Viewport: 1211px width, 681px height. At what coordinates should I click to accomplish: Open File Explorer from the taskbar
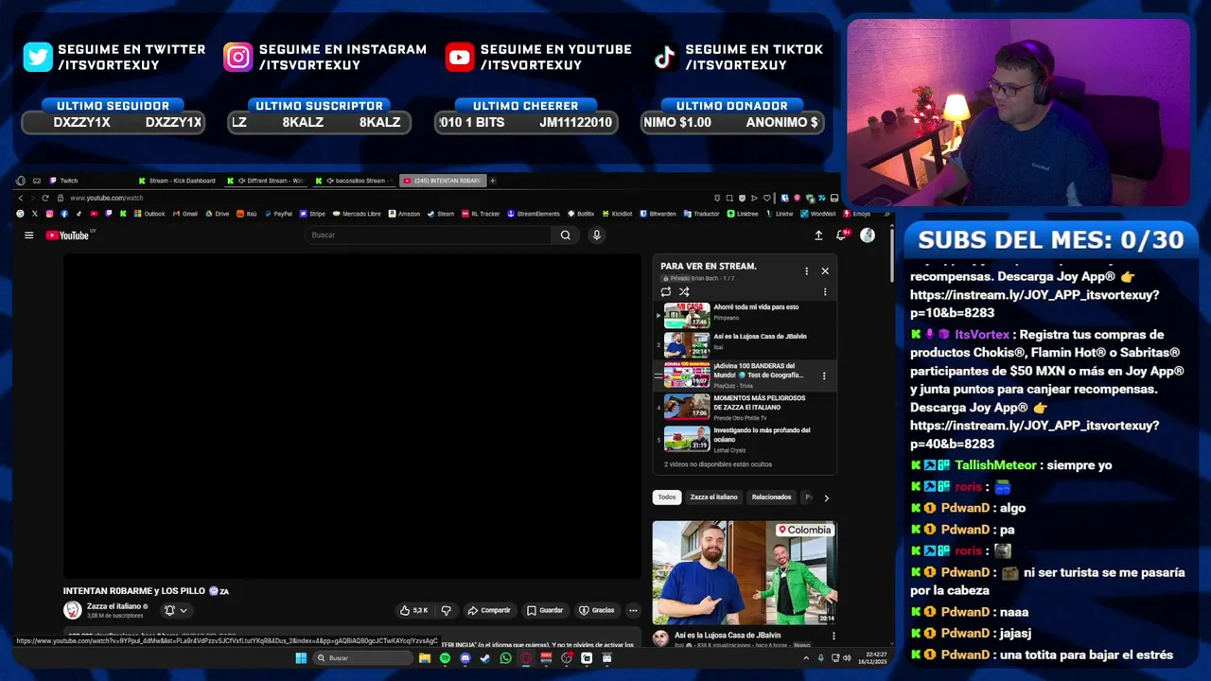(x=425, y=658)
